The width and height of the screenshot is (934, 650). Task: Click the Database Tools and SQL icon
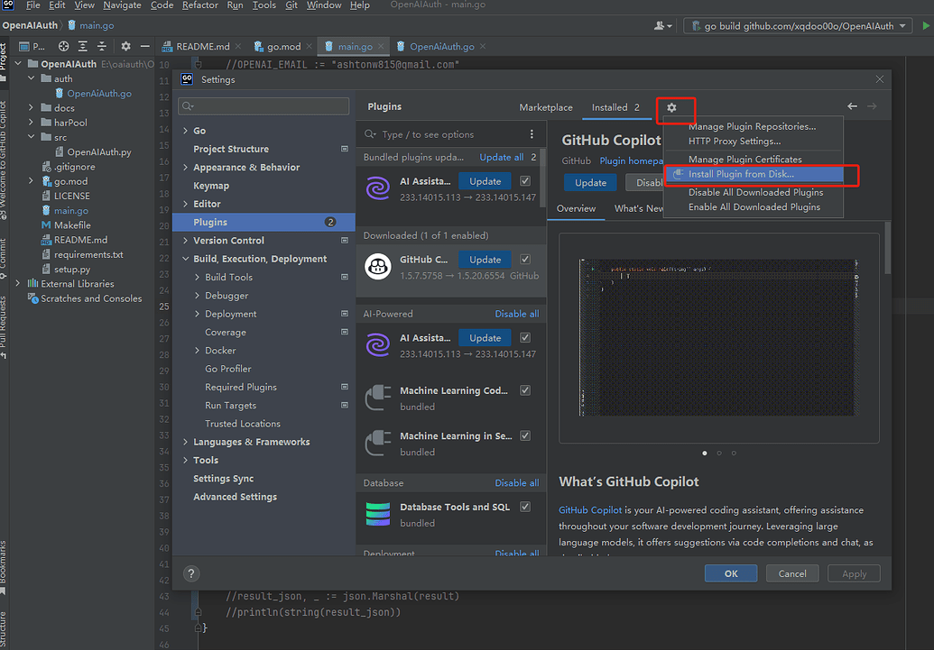tap(377, 514)
